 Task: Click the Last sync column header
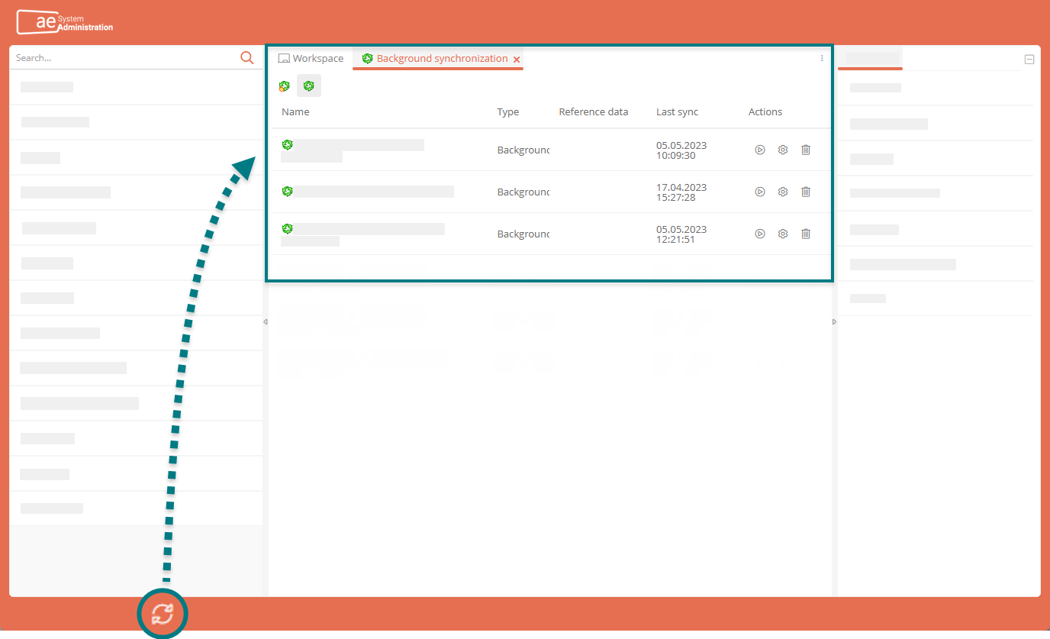[677, 112]
